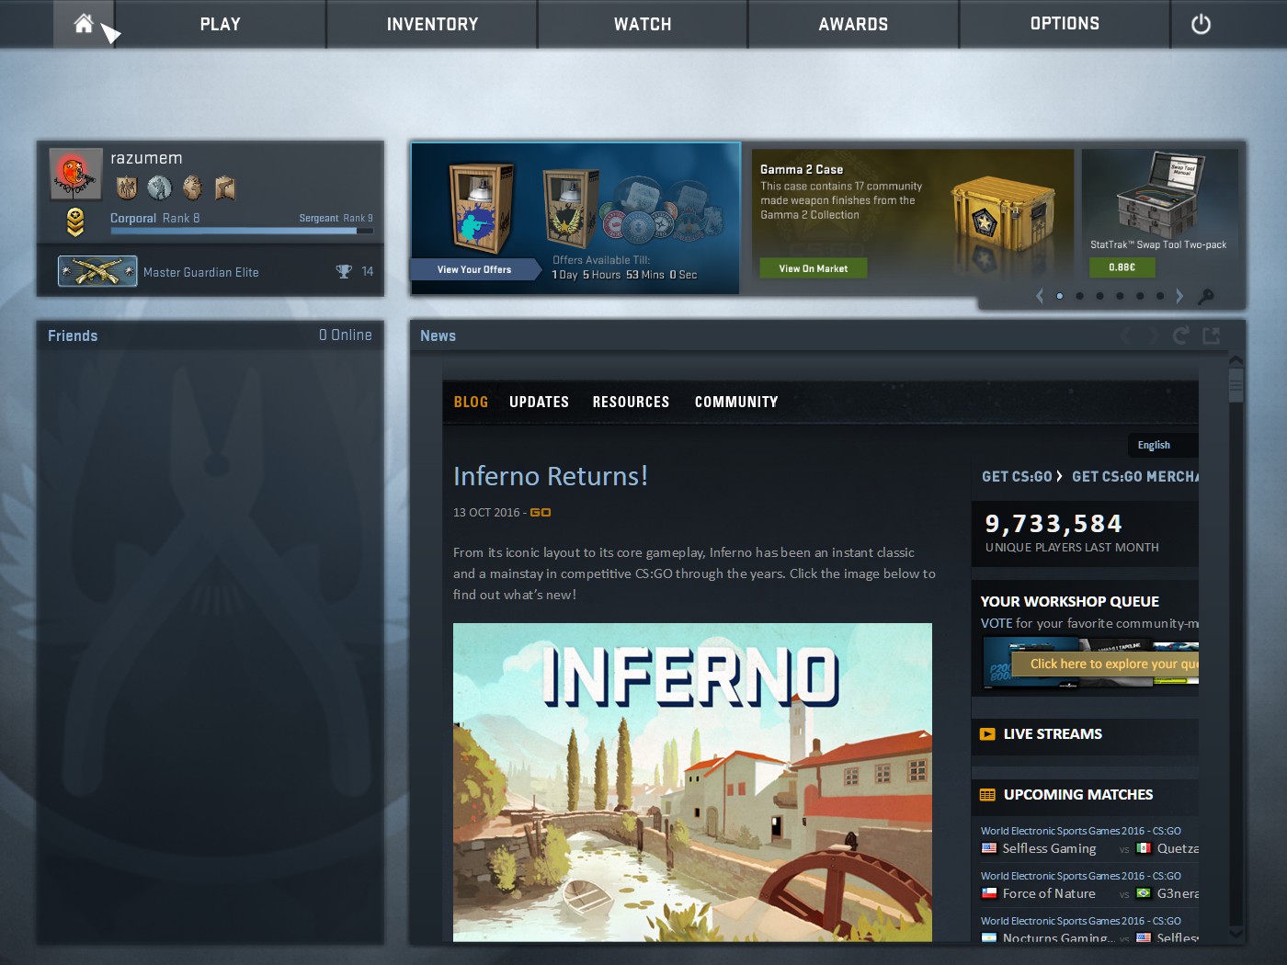This screenshot has height=965, width=1287.
Task: Click the power quit icon
Action: [1201, 24]
